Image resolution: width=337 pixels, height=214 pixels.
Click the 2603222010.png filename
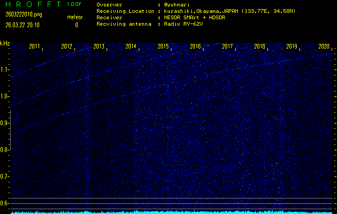tap(21, 14)
